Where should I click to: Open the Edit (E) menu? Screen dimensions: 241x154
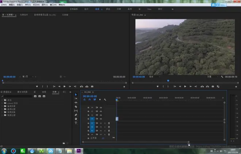click(x=12, y=5)
